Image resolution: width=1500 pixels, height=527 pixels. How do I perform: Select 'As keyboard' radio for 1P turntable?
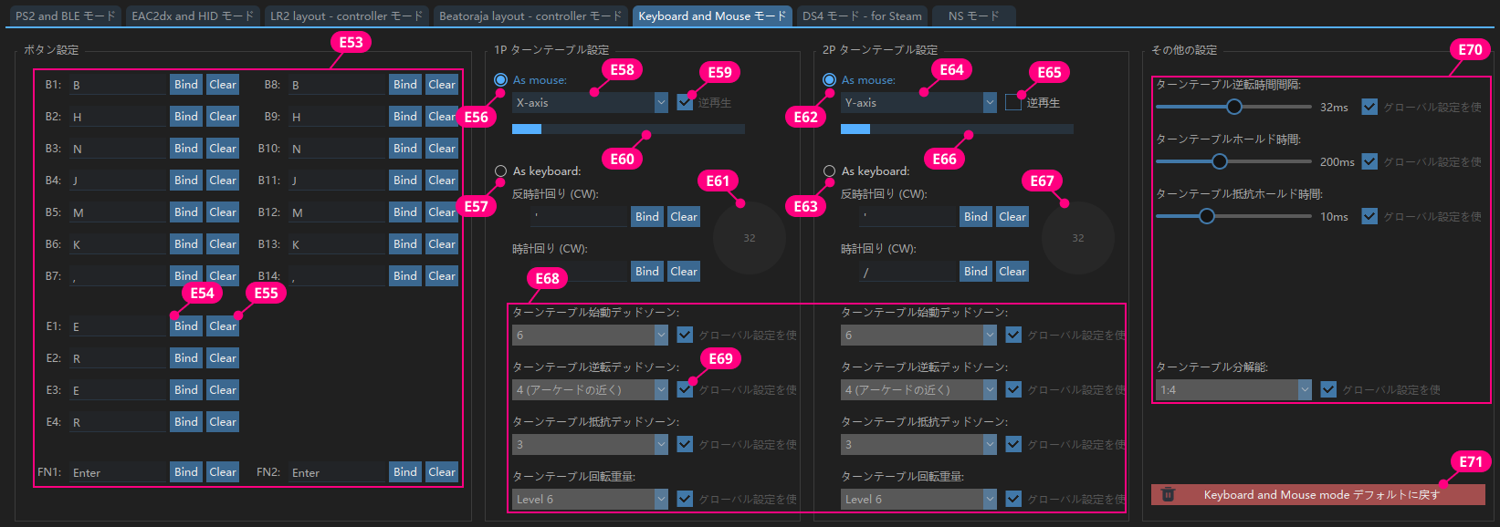(500, 170)
